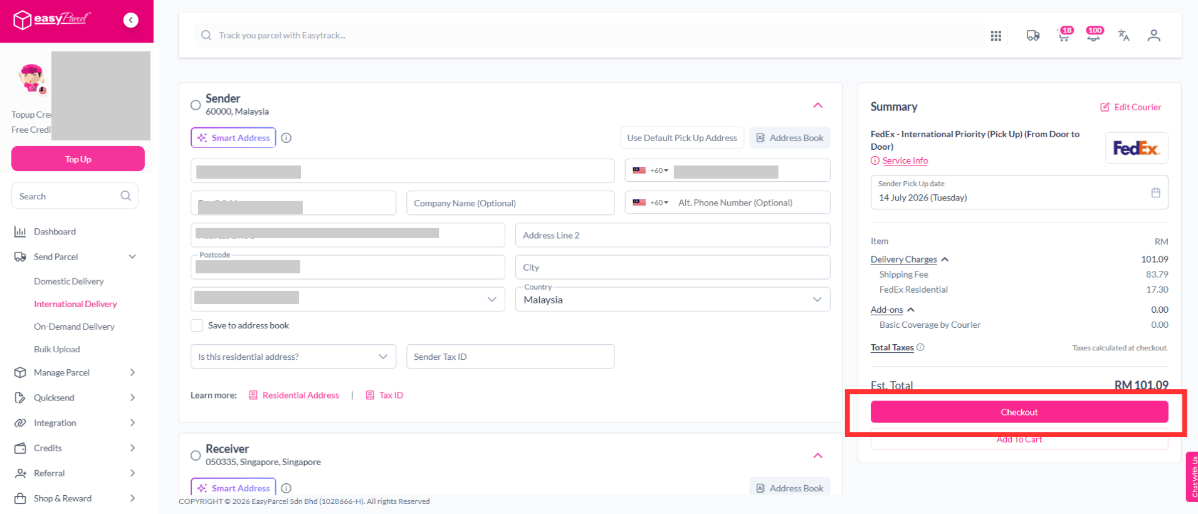Click Edit Courier link
The height and width of the screenshot is (514, 1198).
click(1131, 107)
